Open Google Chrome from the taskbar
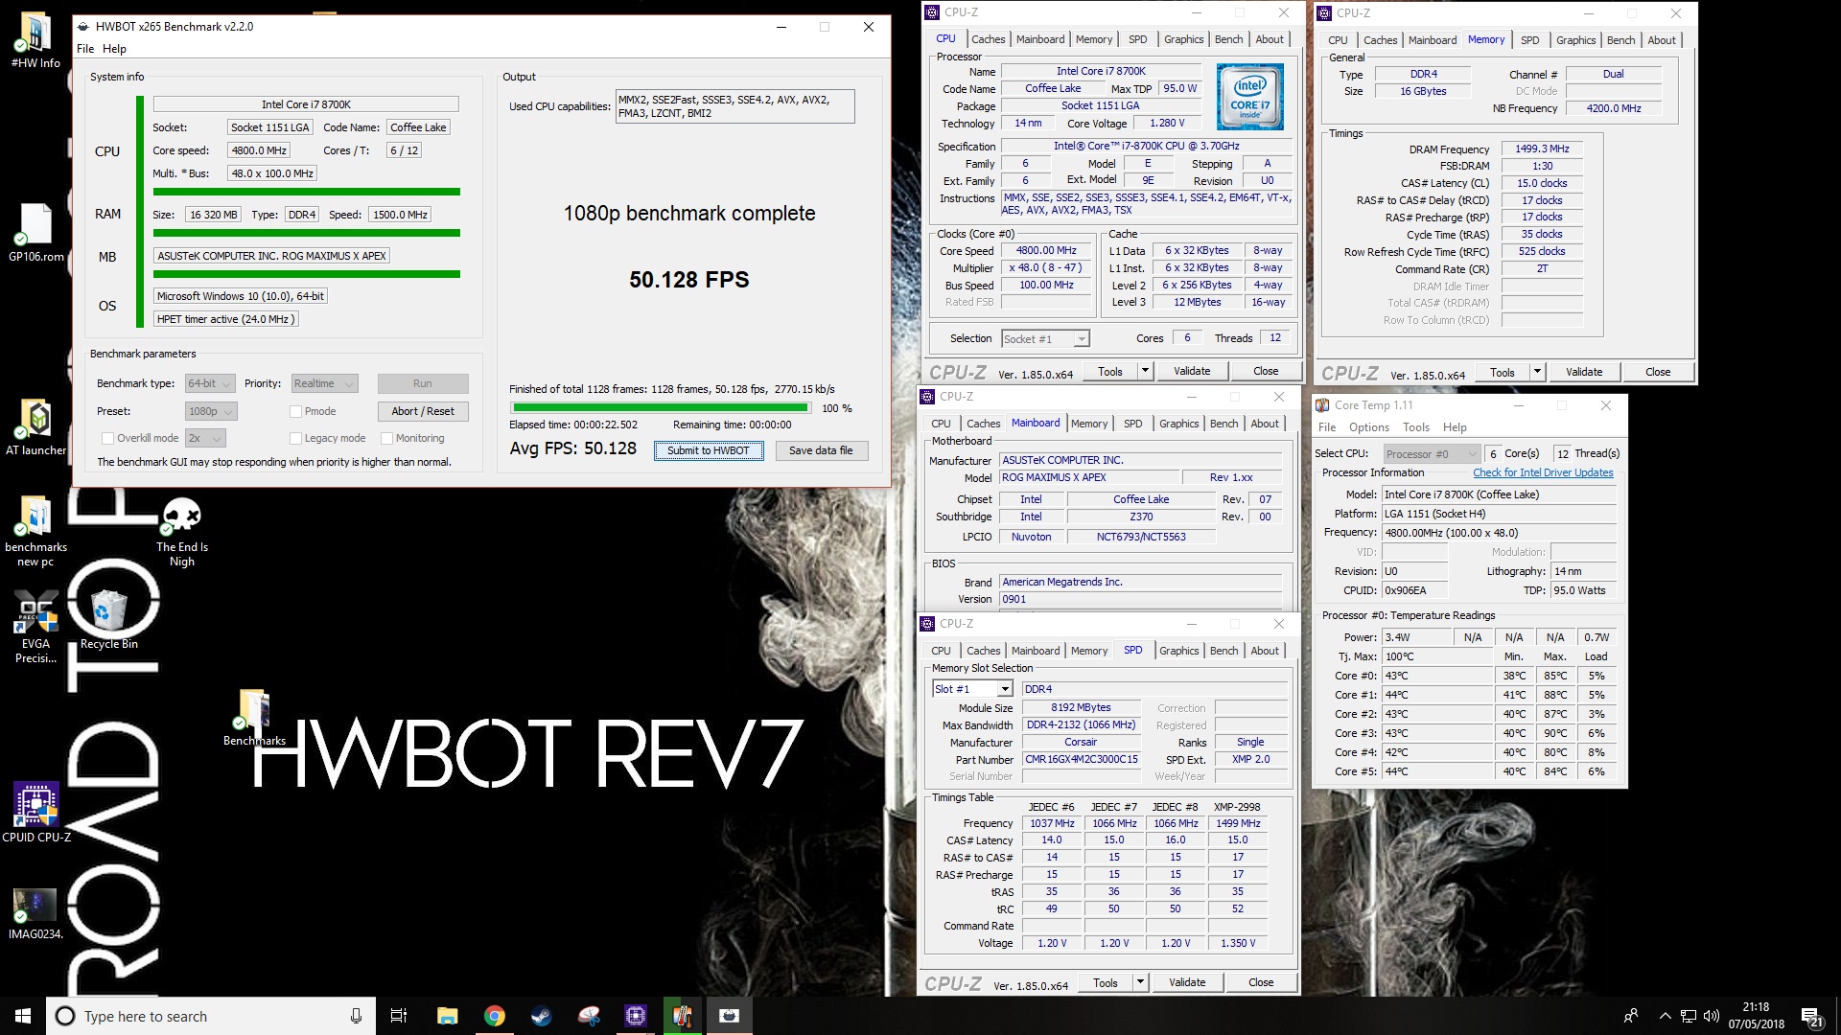The height and width of the screenshot is (1035, 1841). 494,1016
